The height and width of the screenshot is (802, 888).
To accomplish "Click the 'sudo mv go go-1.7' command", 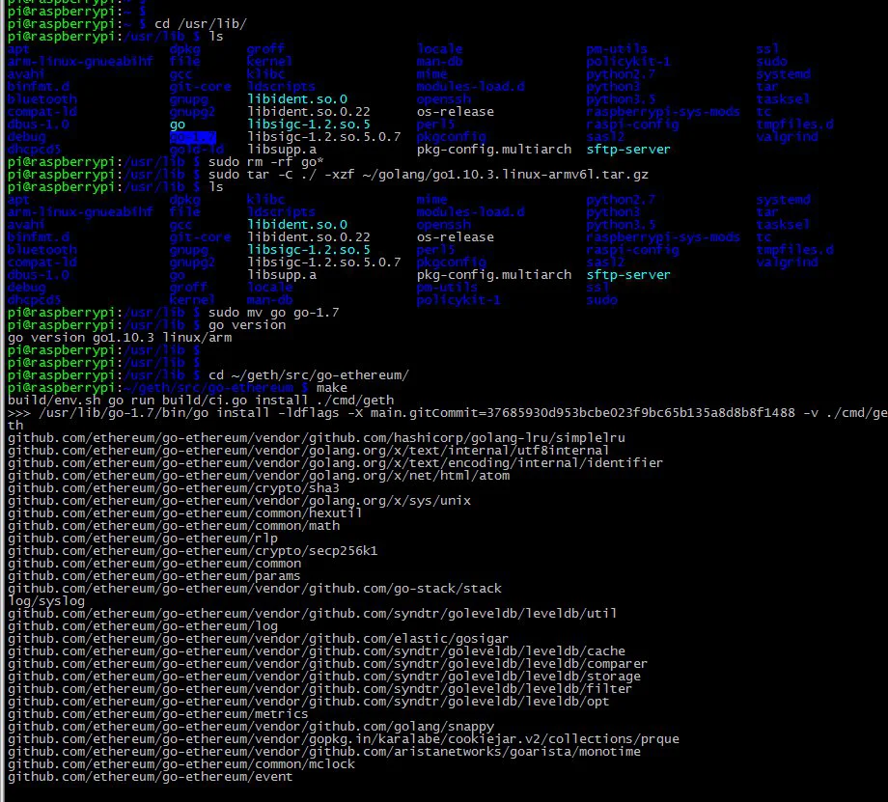I will pos(273,313).
